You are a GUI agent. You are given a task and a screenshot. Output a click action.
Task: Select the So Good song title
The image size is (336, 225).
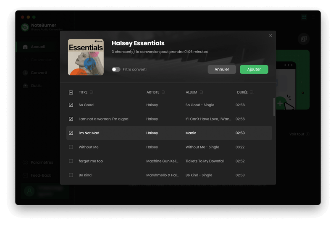pyautogui.click(x=86, y=105)
